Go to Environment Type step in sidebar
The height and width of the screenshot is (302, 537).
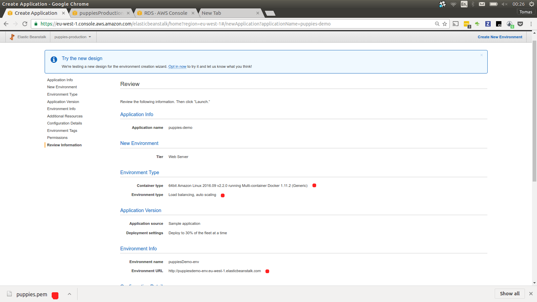pos(62,94)
